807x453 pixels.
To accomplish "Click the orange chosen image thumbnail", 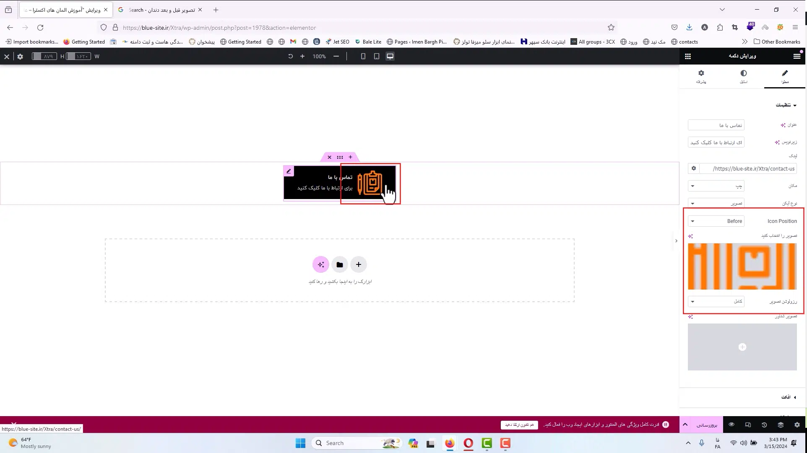I will coord(742,267).
